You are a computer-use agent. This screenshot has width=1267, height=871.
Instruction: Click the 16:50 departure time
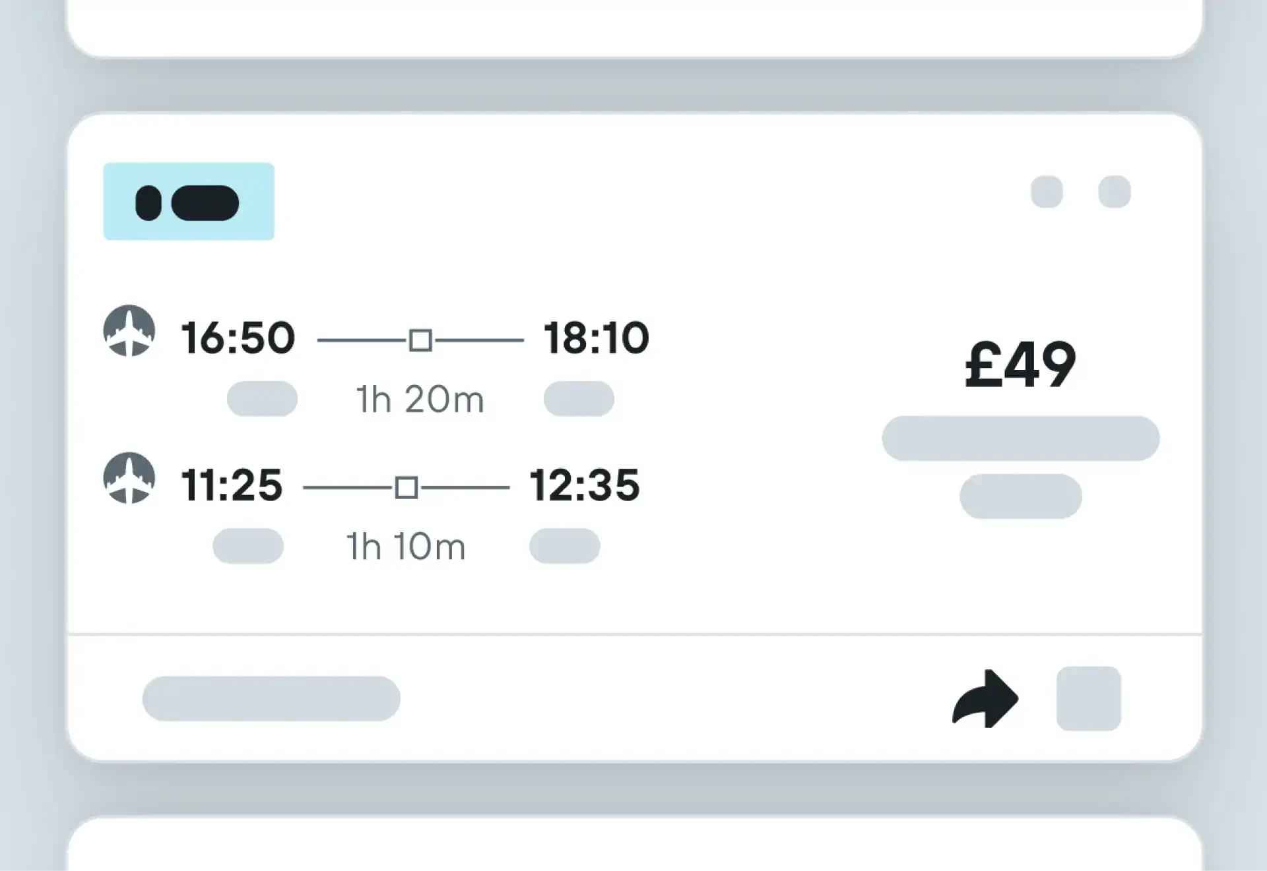click(238, 338)
